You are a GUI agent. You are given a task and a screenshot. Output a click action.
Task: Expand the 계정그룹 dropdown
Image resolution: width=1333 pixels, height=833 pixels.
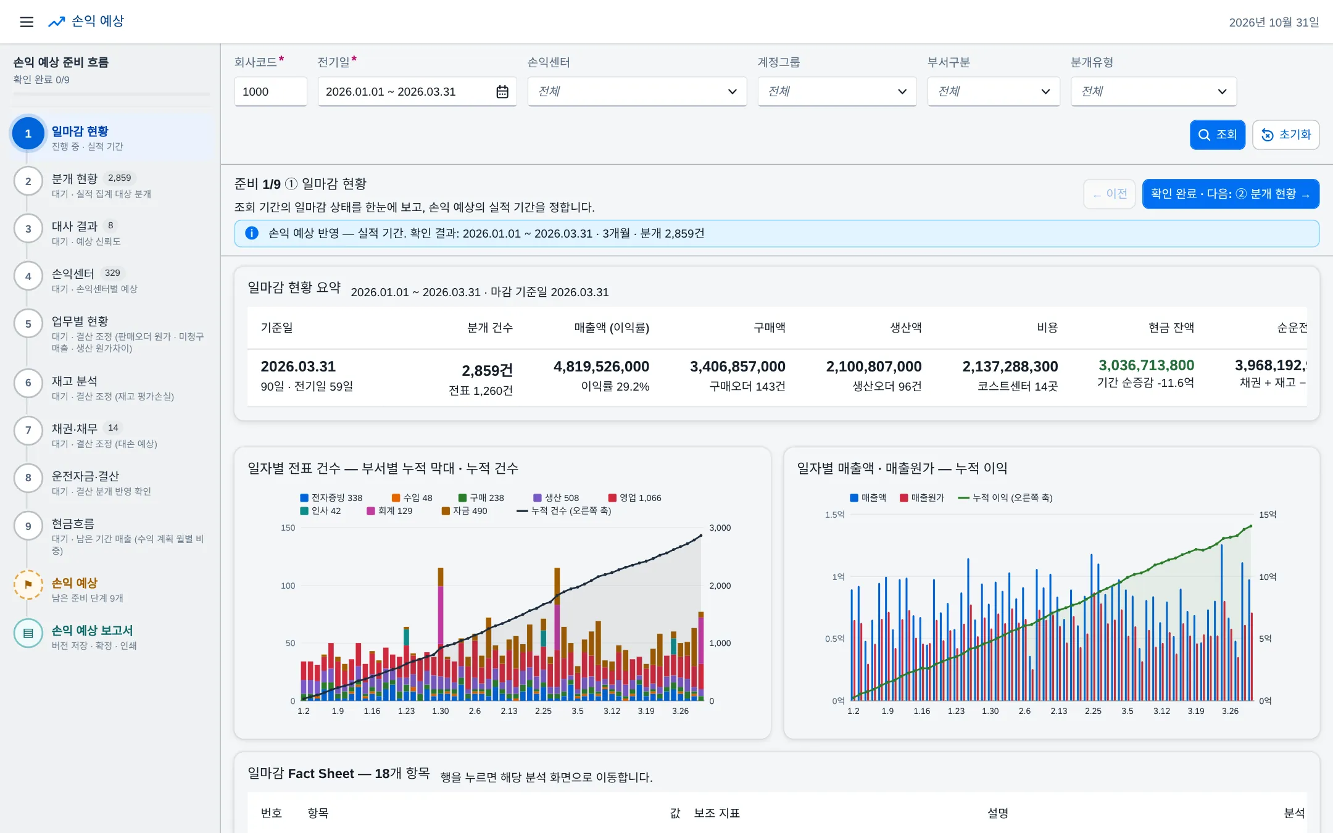point(837,92)
